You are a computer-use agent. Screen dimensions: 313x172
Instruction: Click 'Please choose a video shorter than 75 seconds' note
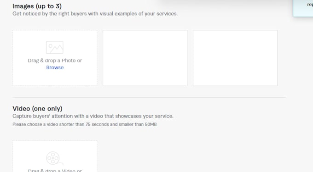click(x=84, y=124)
